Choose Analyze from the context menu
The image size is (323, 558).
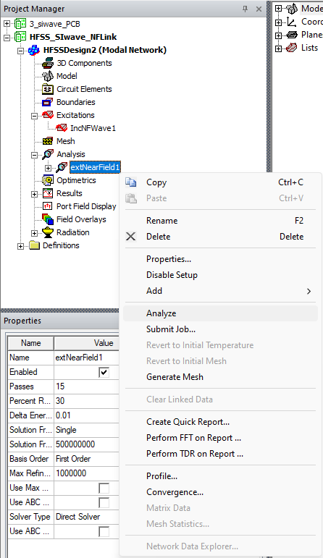(x=220, y=313)
